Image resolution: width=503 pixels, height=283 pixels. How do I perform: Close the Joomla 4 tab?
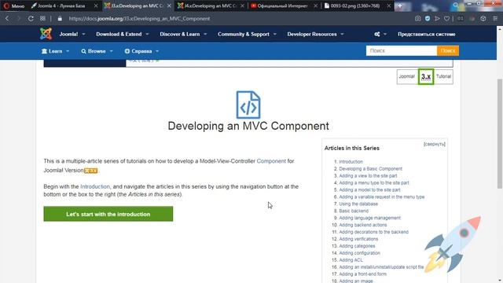click(x=96, y=6)
